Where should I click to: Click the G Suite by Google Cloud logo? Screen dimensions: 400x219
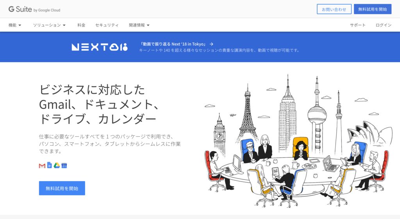point(34,9)
